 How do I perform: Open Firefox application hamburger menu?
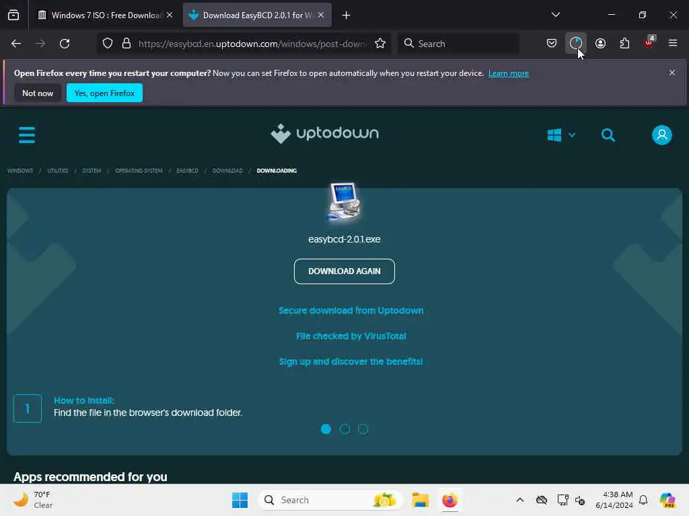pos(673,43)
